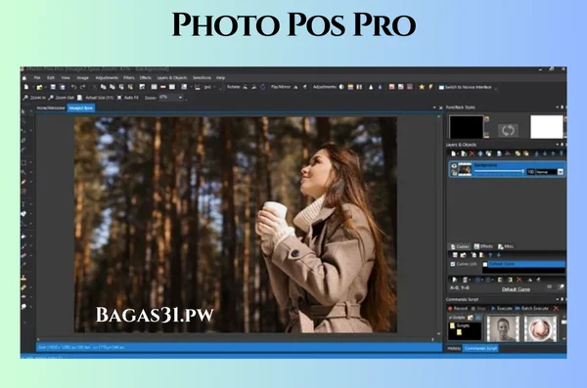Click red X delete in Commands Script toolbar

tap(556, 308)
